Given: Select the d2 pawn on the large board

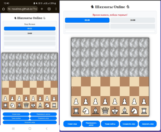Looking at the screenshot, I should click(x=105, y=101).
